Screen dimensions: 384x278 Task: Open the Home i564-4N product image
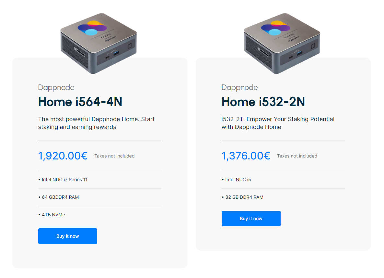point(99,44)
